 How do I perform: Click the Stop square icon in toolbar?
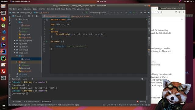coord(121,13)
